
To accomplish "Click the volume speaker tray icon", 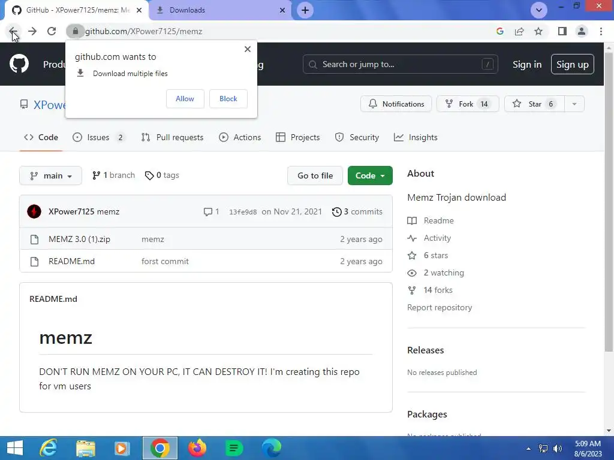I will 558,448.
